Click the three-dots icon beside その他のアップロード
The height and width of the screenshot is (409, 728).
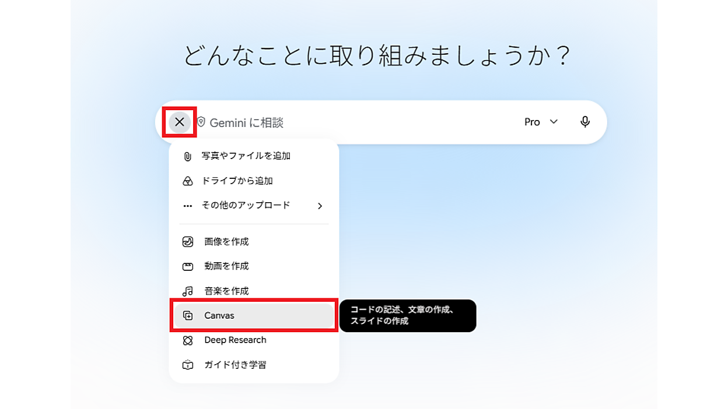188,206
